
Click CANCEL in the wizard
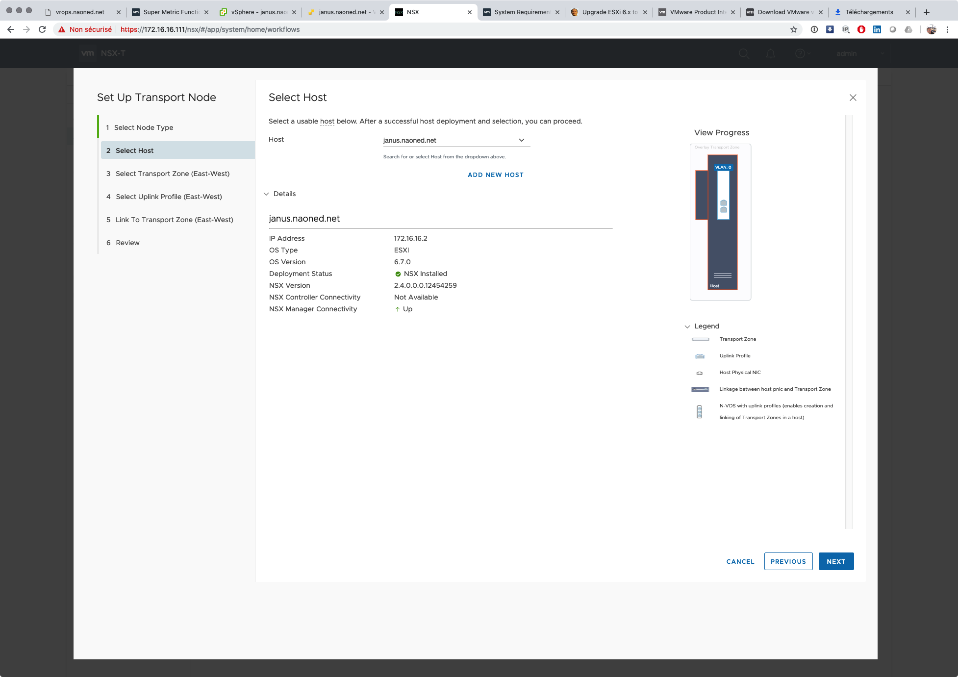point(740,561)
